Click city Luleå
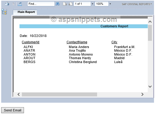 (x=118, y=62)
